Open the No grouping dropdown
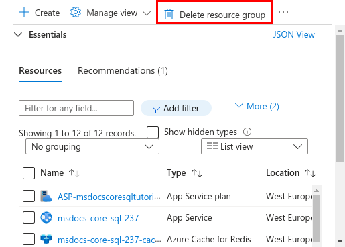 click(92, 146)
